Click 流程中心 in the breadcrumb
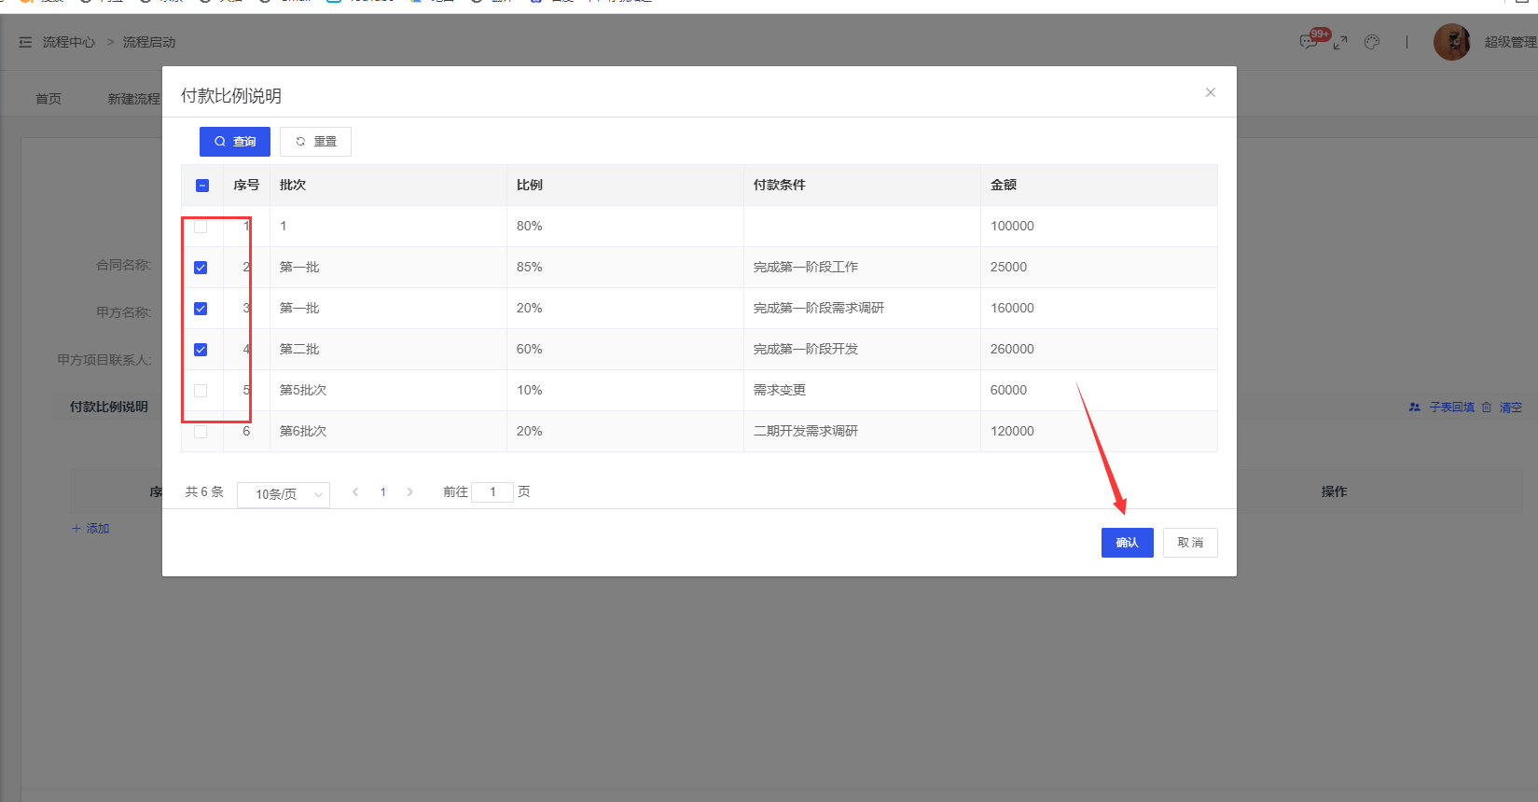The width and height of the screenshot is (1538, 802). [x=69, y=42]
